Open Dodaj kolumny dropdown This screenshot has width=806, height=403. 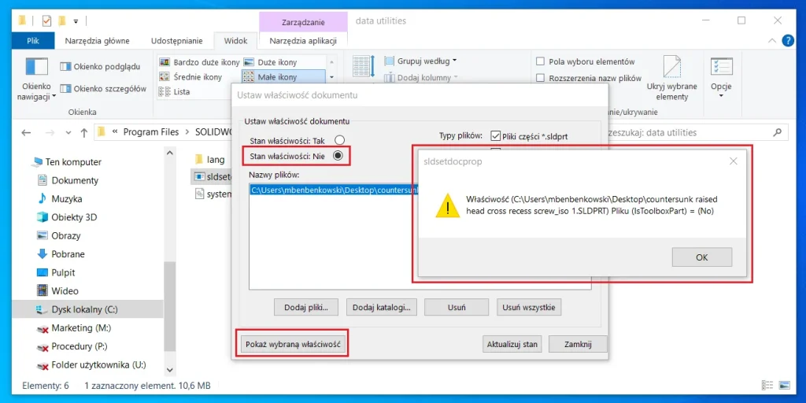tap(420, 78)
